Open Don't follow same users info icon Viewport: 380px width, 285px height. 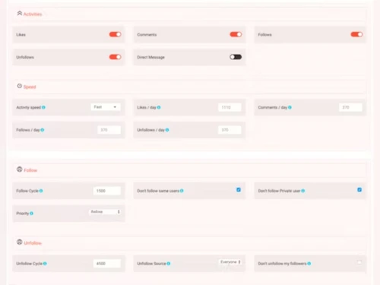182,191
